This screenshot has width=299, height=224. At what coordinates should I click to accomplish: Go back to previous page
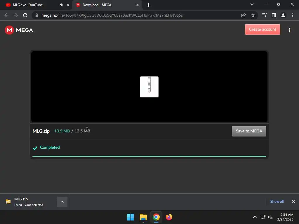coord(6,15)
